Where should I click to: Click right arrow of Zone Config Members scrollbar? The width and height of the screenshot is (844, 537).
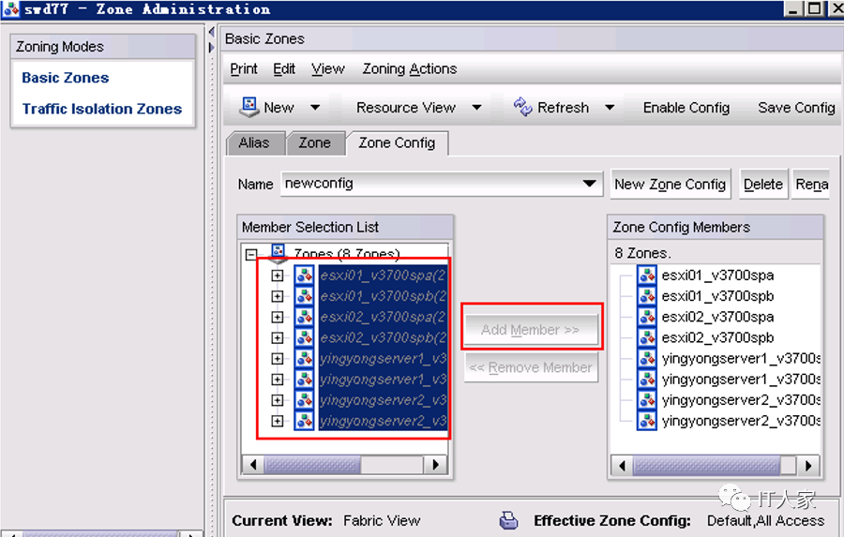tap(807, 466)
